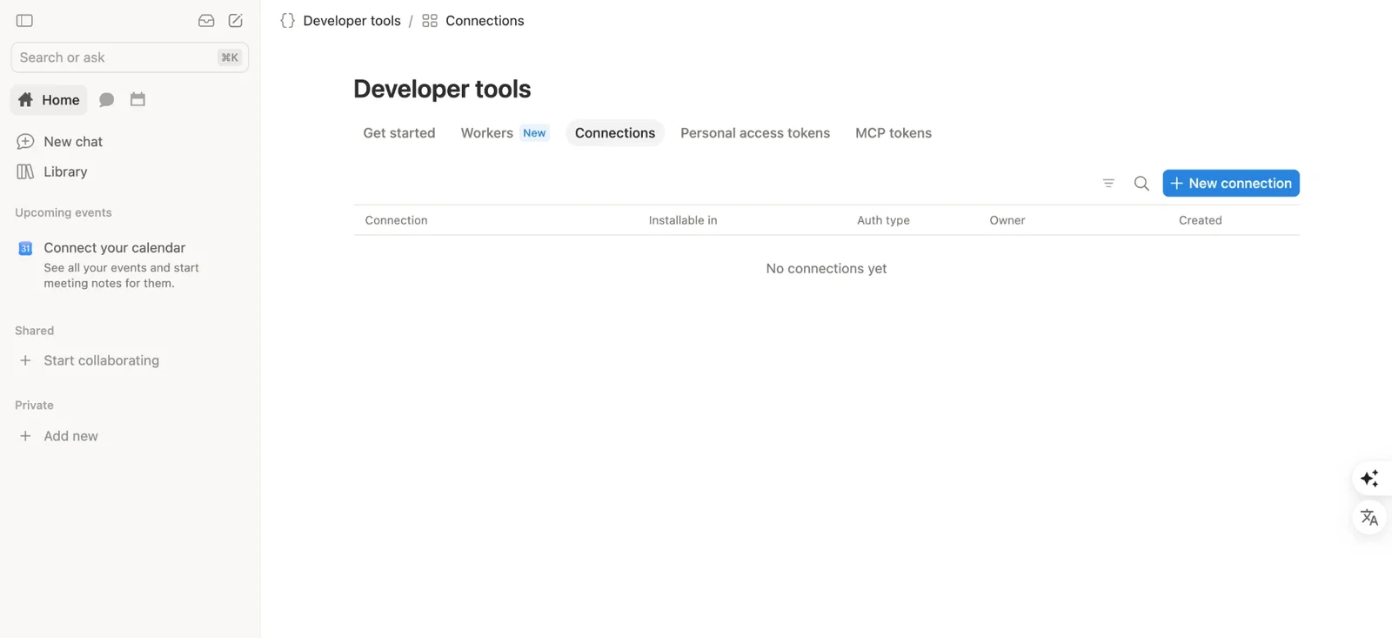The height and width of the screenshot is (638, 1392).
Task: Open the AI sparkle floating button
Action: coord(1369,478)
